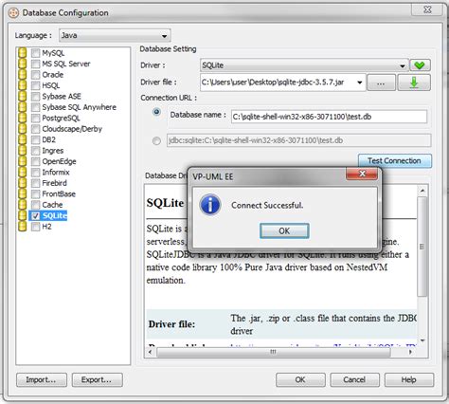This screenshot has height=404, width=449.
Task: Enable the MySQL checkbox
Action: pyautogui.click(x=35, y=53)
